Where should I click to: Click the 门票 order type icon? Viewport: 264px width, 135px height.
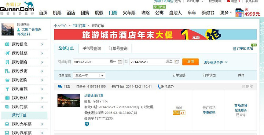coord(60,87)
